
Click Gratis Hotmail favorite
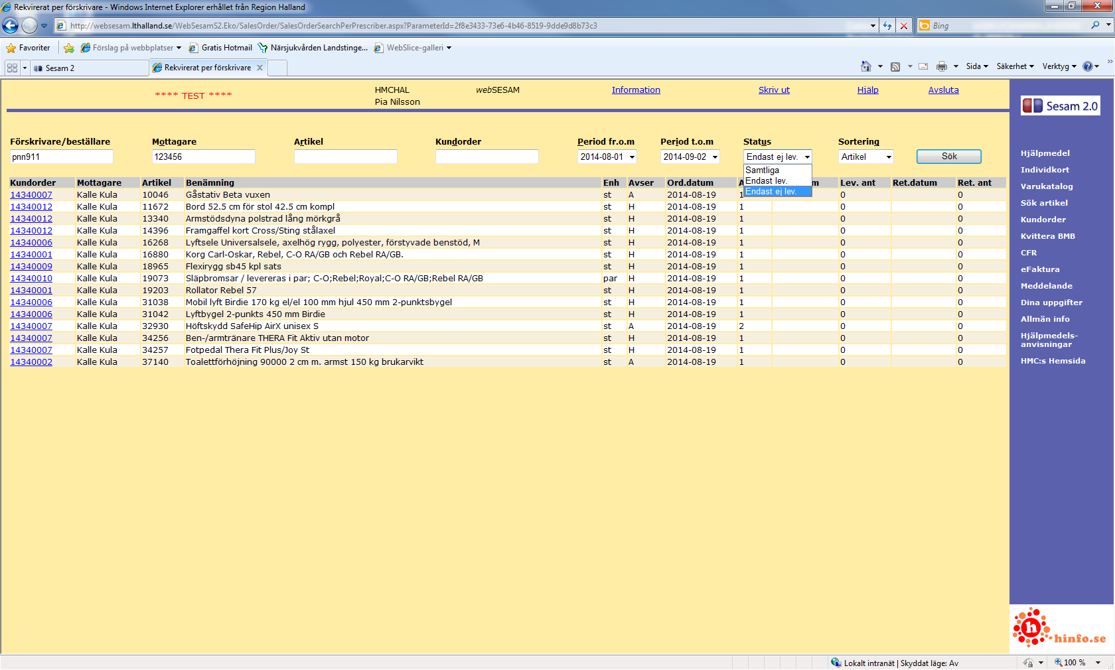[220, 48]
